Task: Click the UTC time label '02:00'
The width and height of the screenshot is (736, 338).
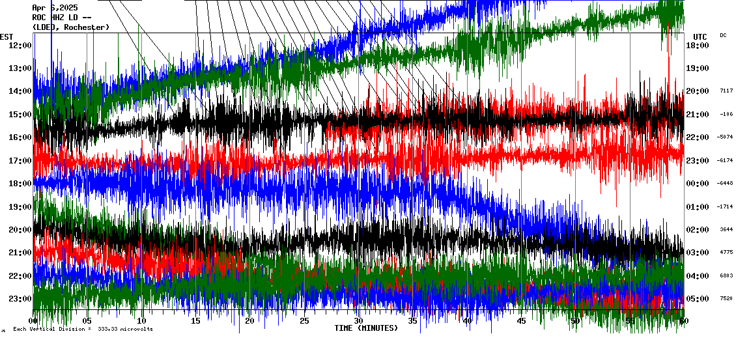Action: (x=698, y=230)
